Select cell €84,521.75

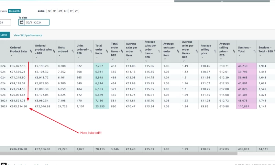click(x=18, y=101)
